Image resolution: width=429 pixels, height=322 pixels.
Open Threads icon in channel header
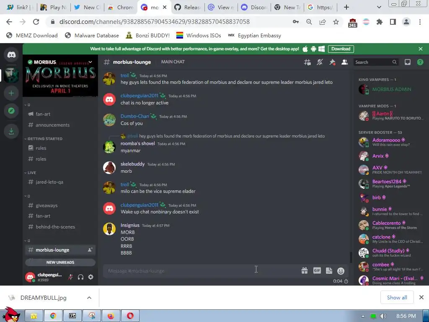[x=307, y=62]
